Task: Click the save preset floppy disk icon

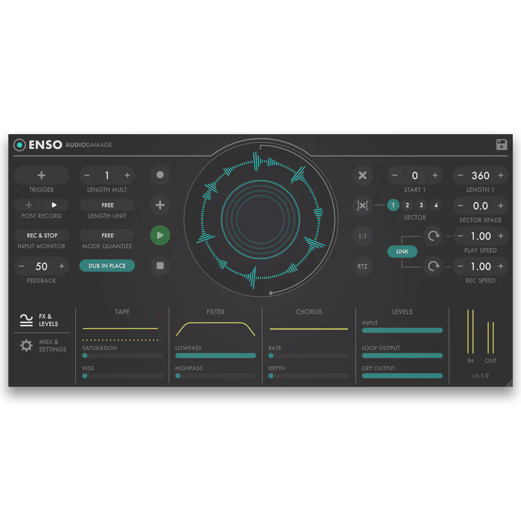Action: point(502,144)
